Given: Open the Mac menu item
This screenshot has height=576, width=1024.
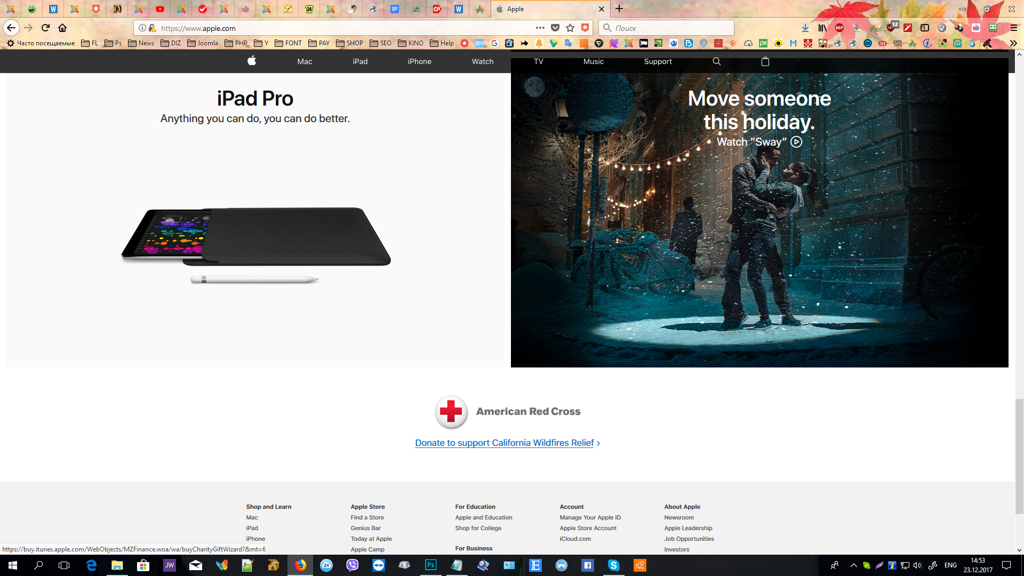Looking at the screenshot, I should [305, 61].
